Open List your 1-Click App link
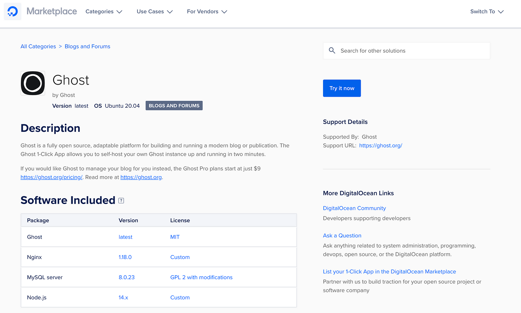 [x=389, y=272]
